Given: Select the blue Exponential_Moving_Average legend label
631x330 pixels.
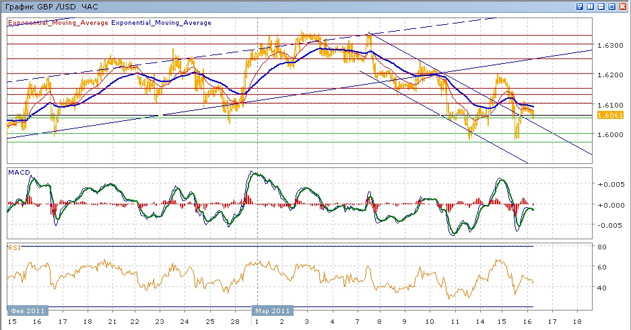Looking at the screenshot, I should pyautogui.click(x=161, y=22).
